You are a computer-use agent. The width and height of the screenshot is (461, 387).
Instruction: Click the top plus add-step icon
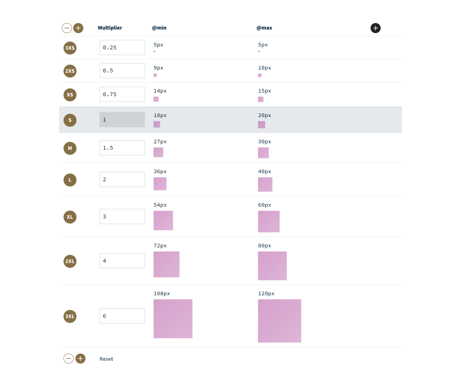pyautogui.click(x=78, y=28)
